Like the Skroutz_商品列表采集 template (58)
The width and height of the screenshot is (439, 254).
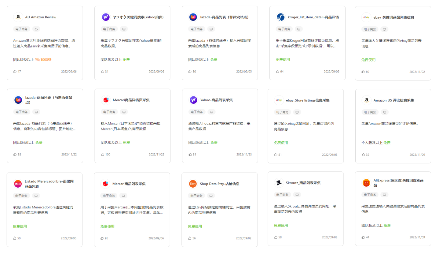276,237
